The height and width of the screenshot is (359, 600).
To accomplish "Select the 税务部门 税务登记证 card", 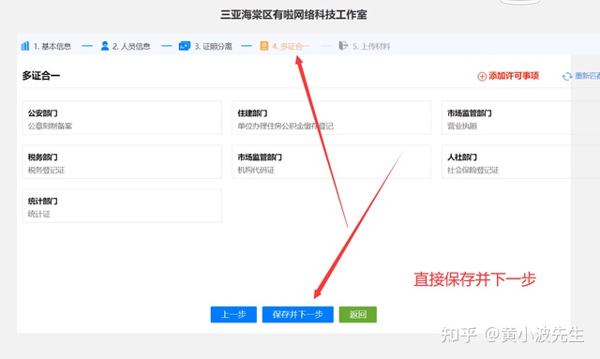I will [x=122, y=162].
